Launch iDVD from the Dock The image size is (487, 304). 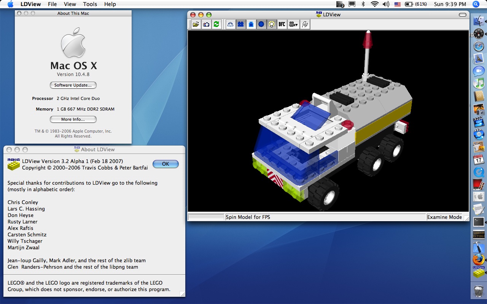(x=479, y=134)
